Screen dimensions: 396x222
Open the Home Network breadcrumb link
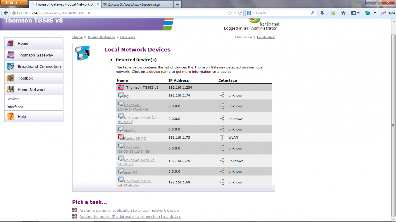pos(102,37)
